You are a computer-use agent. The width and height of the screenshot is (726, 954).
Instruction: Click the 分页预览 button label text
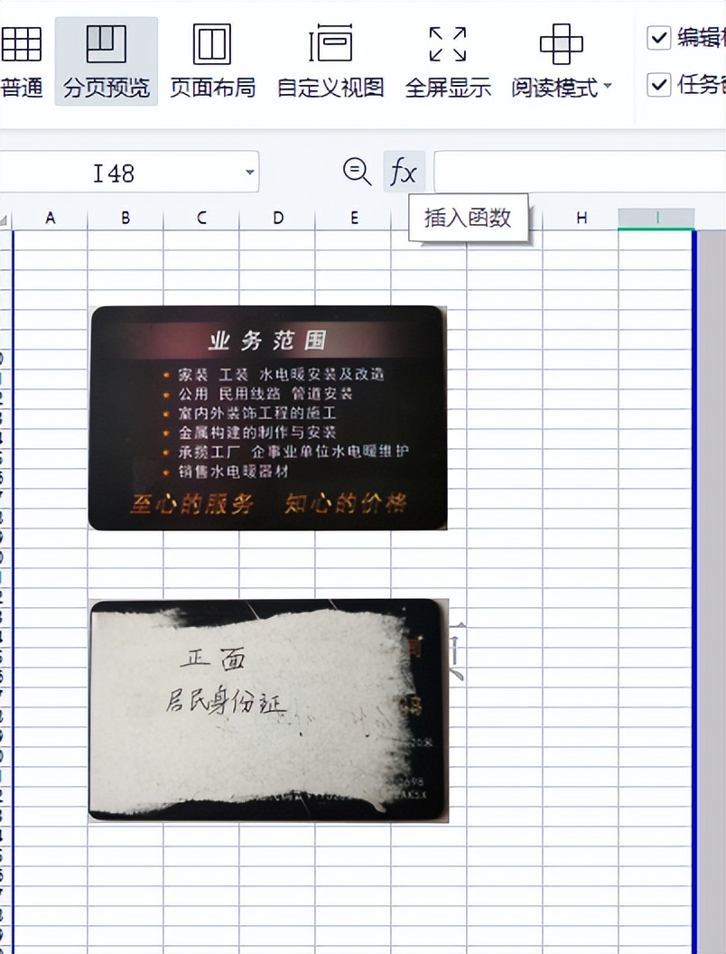coord(105,88)
